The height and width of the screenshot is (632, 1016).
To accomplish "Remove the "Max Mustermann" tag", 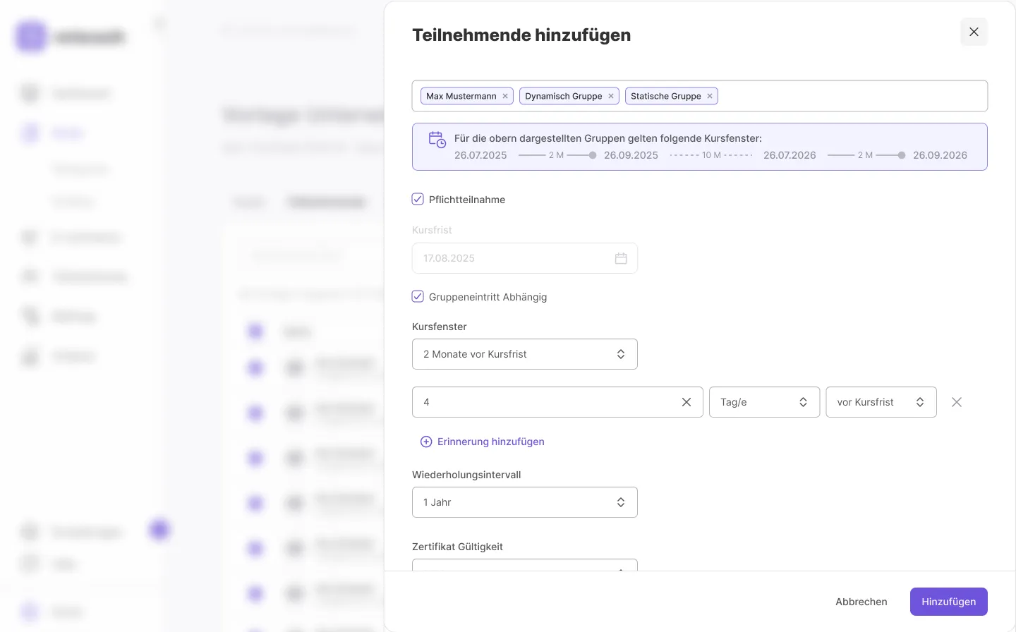I will tap(504, 96).
